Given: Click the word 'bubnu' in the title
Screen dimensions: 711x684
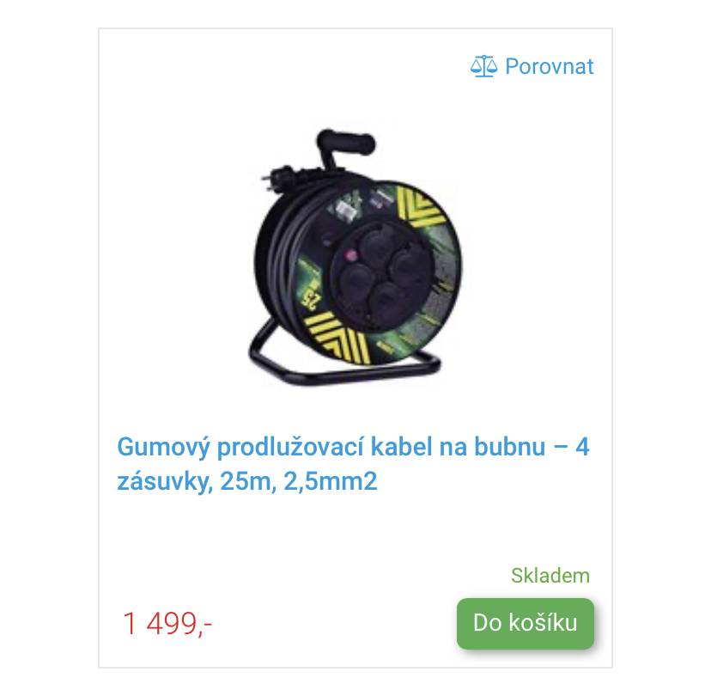Looking at the screenshot, I should pyautogui.click(x=510, y=447).
